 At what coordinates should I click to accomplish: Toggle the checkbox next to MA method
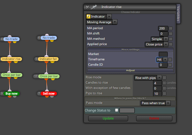(x=171, y=39)
